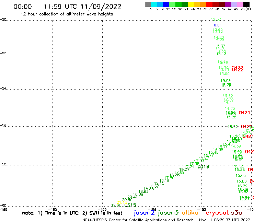254x223 pixels.
Task: Click the -153 longitude axis label
Action: pyautogui.click(x=202, y=210)
